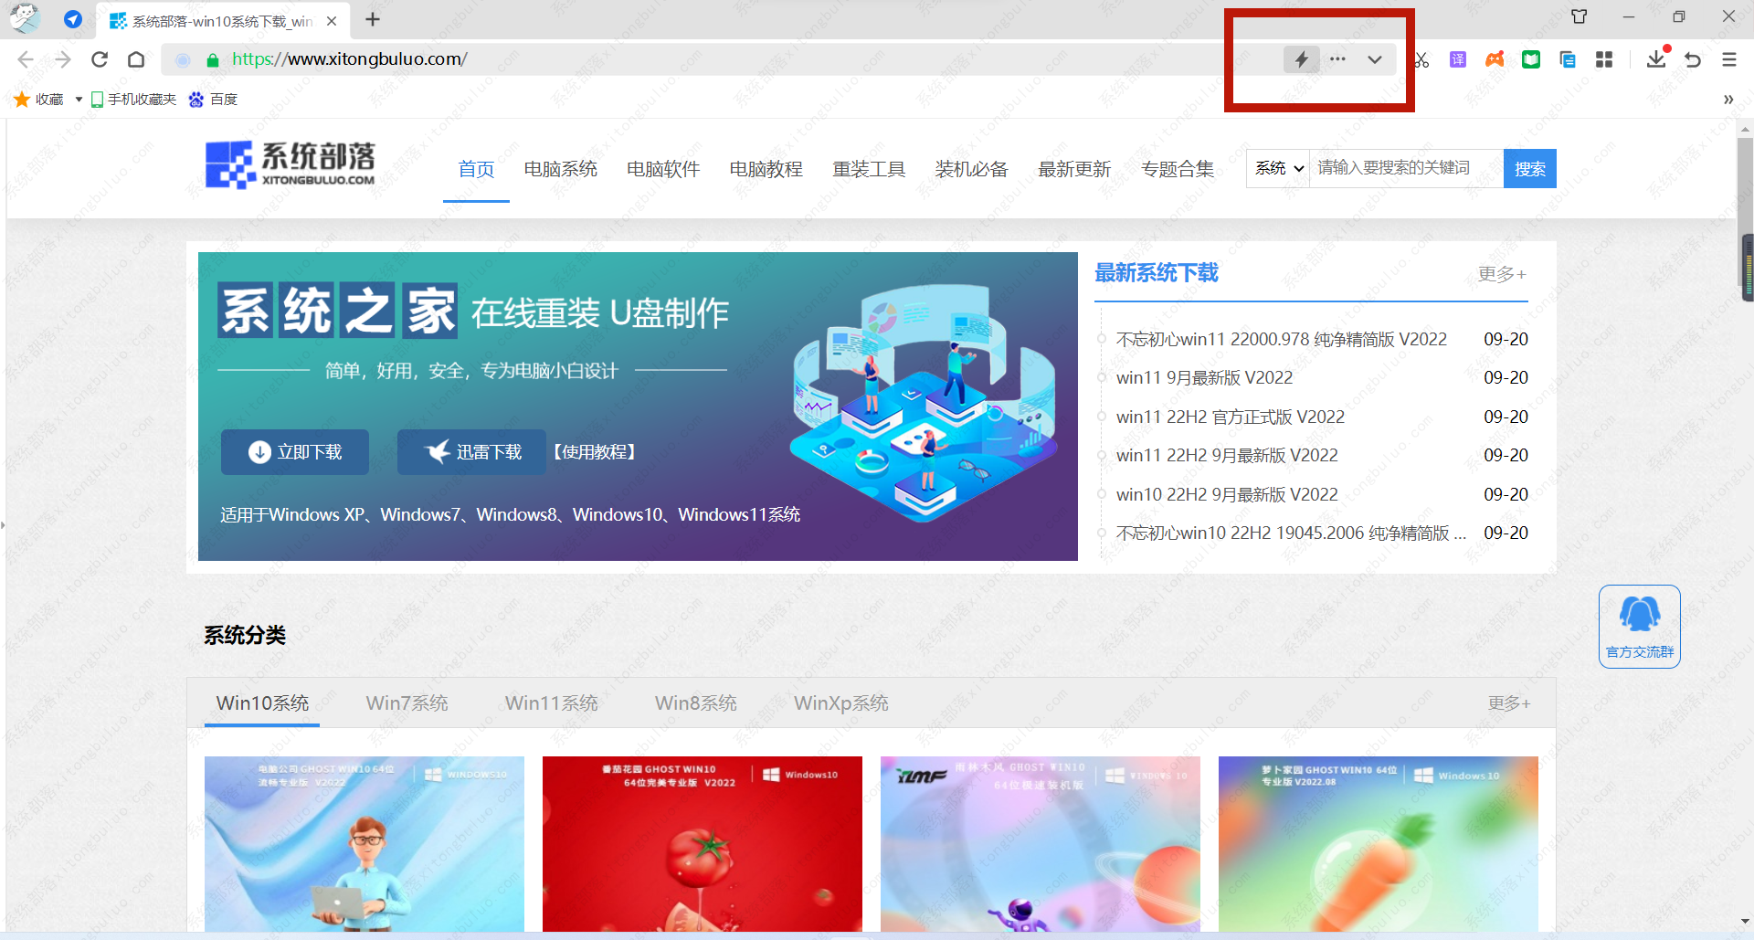Click the browser back arrow

point(26,59)
